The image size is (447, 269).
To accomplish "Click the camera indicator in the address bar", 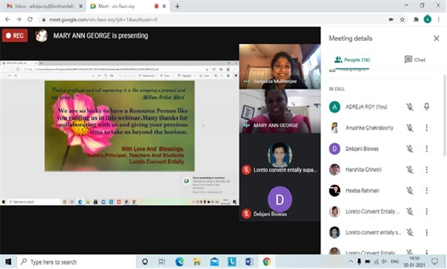I will point(391,20).
